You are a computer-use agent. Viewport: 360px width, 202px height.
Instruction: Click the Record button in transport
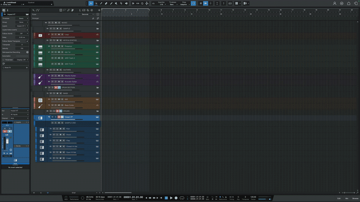(x=176, y=198)
